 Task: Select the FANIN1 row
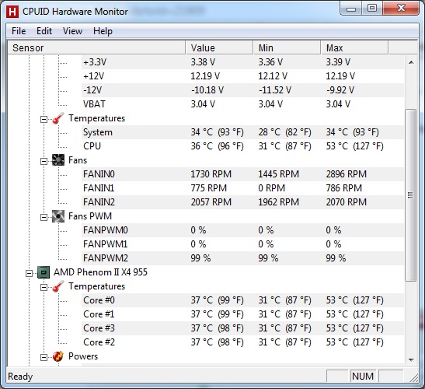click(x=242, y=188)
